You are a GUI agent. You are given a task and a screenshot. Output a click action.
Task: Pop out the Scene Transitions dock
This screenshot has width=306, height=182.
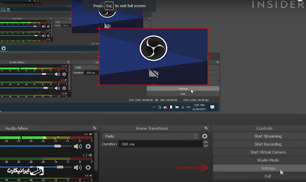click(206, 128)
